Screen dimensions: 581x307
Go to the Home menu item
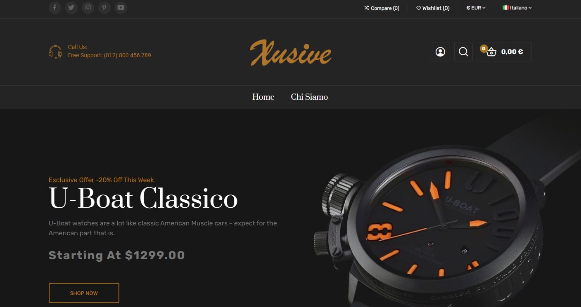(263, 97)
